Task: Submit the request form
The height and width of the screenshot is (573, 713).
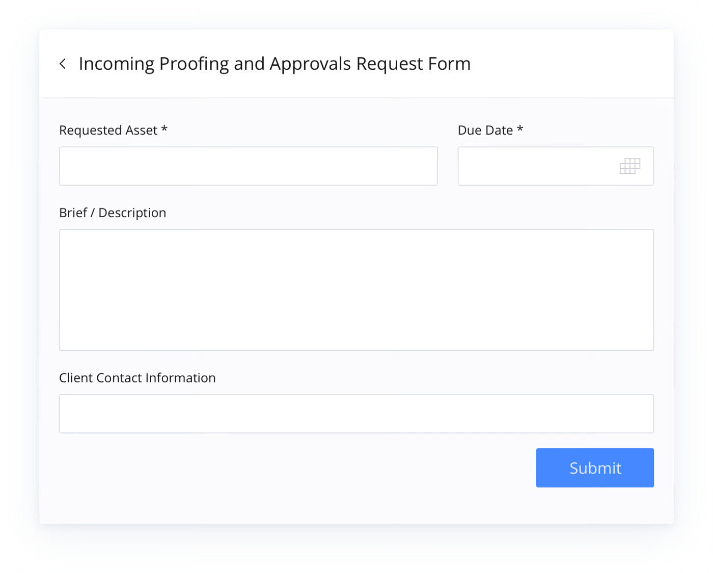Action: click(595, 467)
